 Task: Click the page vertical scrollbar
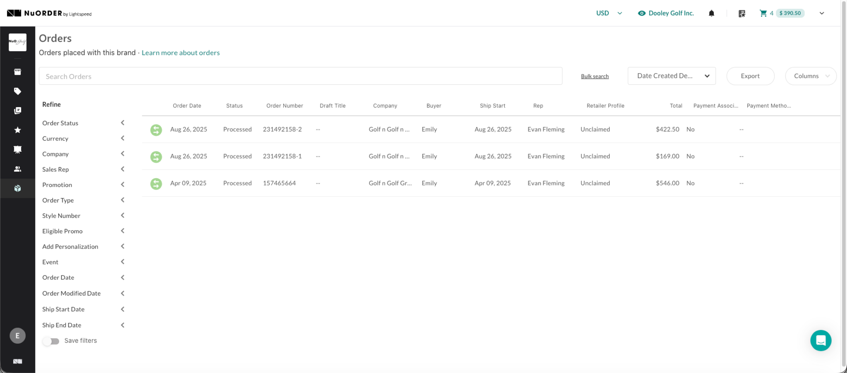click(844, 184)
